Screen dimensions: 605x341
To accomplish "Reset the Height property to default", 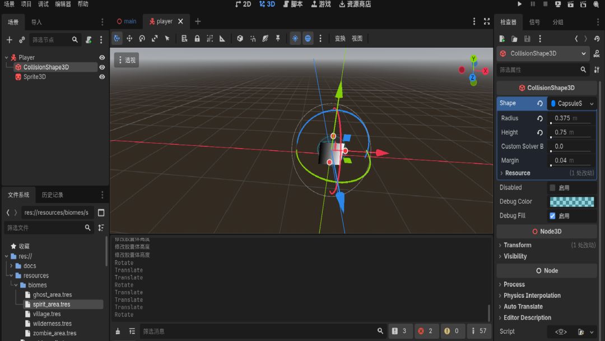I will click(x=540, y=132).
